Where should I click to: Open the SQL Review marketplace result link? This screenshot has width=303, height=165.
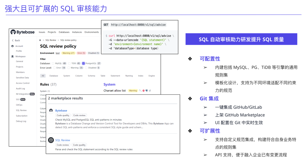click(x=63, y=140)
